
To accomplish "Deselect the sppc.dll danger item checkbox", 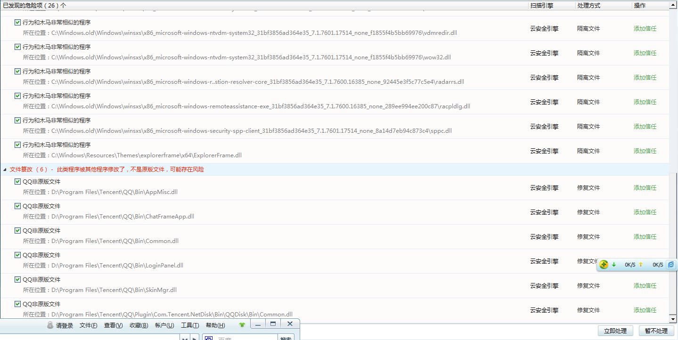I will [x=18, y=120].
